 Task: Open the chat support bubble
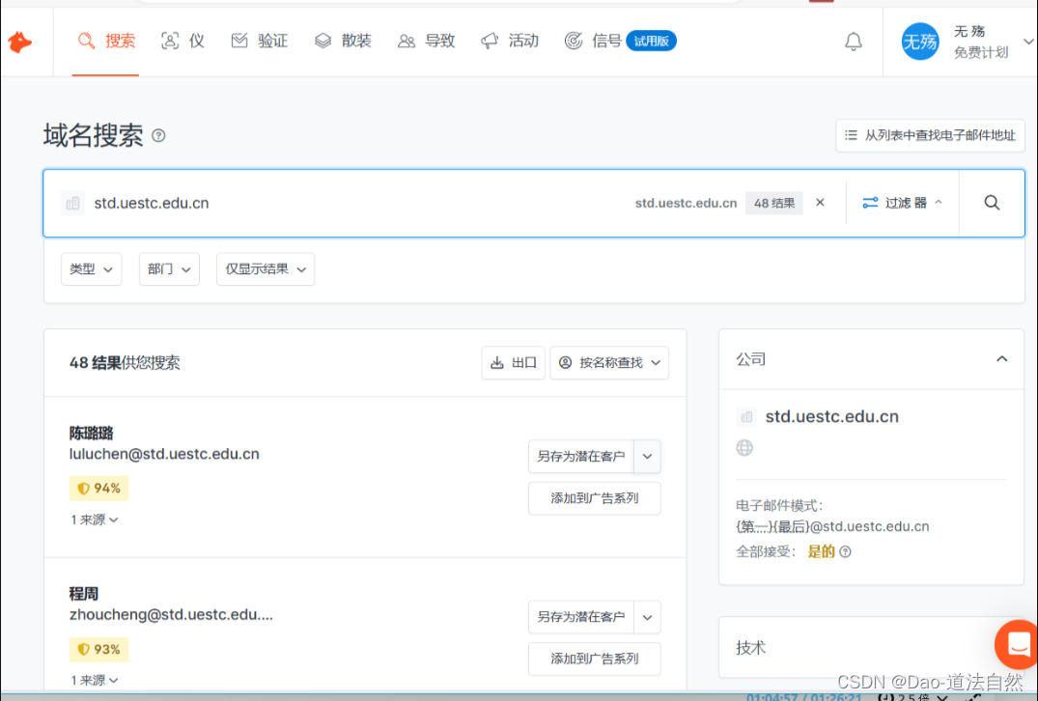(1016, 644)
